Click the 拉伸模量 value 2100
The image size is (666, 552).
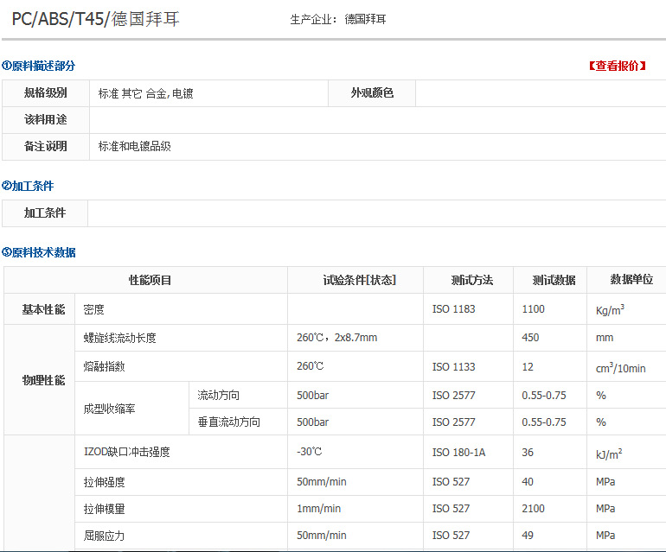coord(536,509)
